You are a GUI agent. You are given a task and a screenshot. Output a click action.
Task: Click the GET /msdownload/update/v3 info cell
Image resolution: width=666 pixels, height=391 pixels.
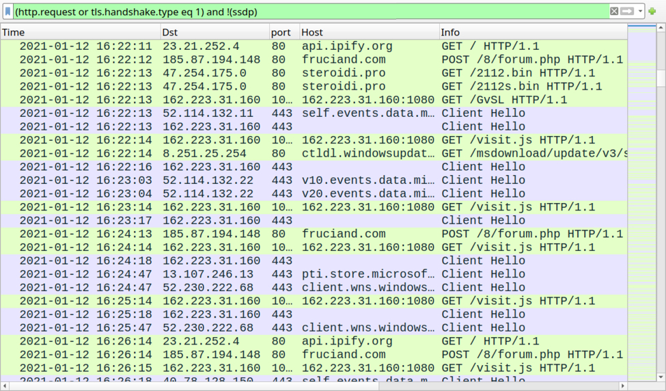coord(534,153)
